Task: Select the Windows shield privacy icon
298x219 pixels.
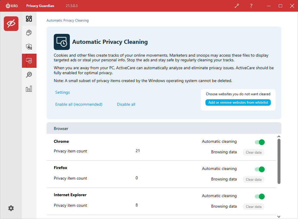Action: (x=29, y=47)
